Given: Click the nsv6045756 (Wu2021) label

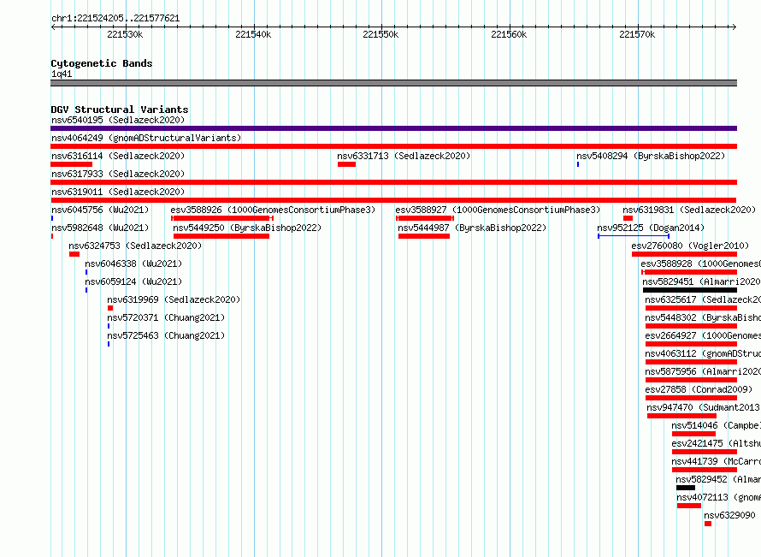Looking at the screenshot, I should pyautogui.click(x=100, y=210).
